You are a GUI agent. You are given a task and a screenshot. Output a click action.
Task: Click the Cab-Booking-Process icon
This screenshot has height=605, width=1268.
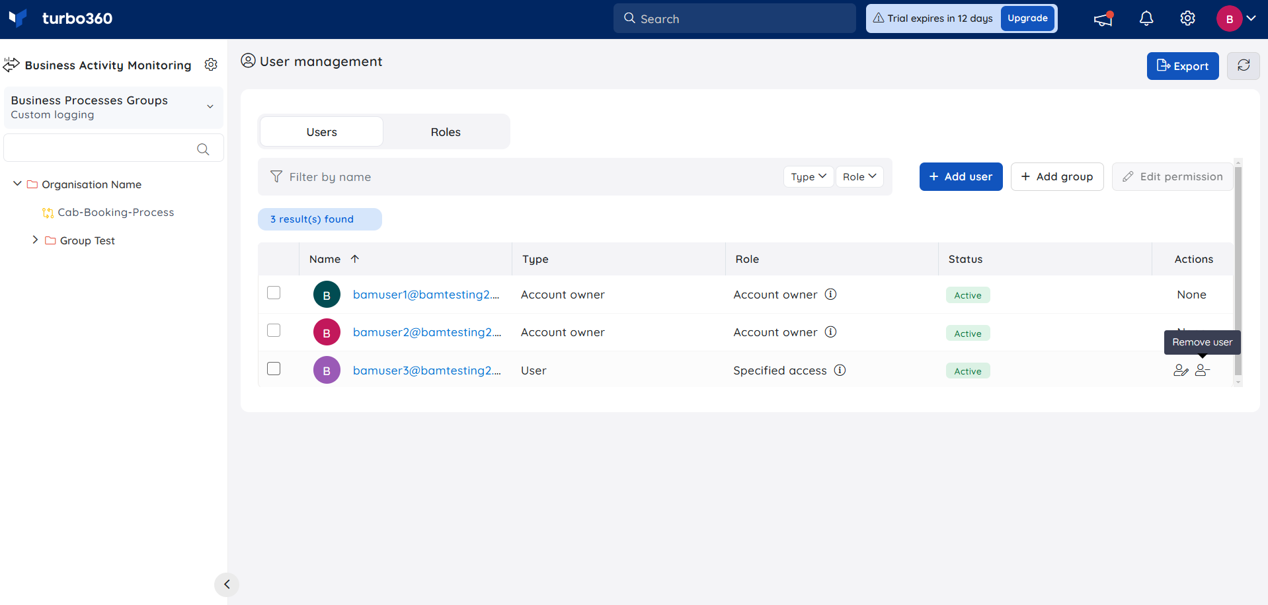tap(48, 213)
